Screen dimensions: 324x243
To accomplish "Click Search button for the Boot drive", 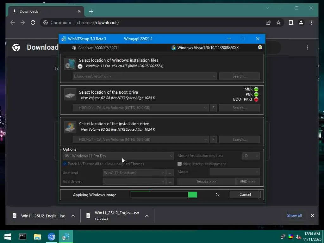I will pos(239,108).
